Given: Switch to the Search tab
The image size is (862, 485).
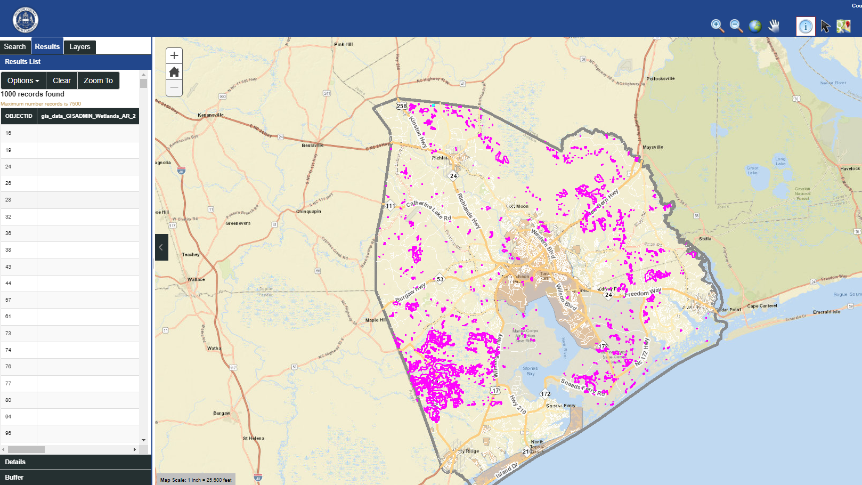Looking at the screenshot, I should [x=15, y=46].
